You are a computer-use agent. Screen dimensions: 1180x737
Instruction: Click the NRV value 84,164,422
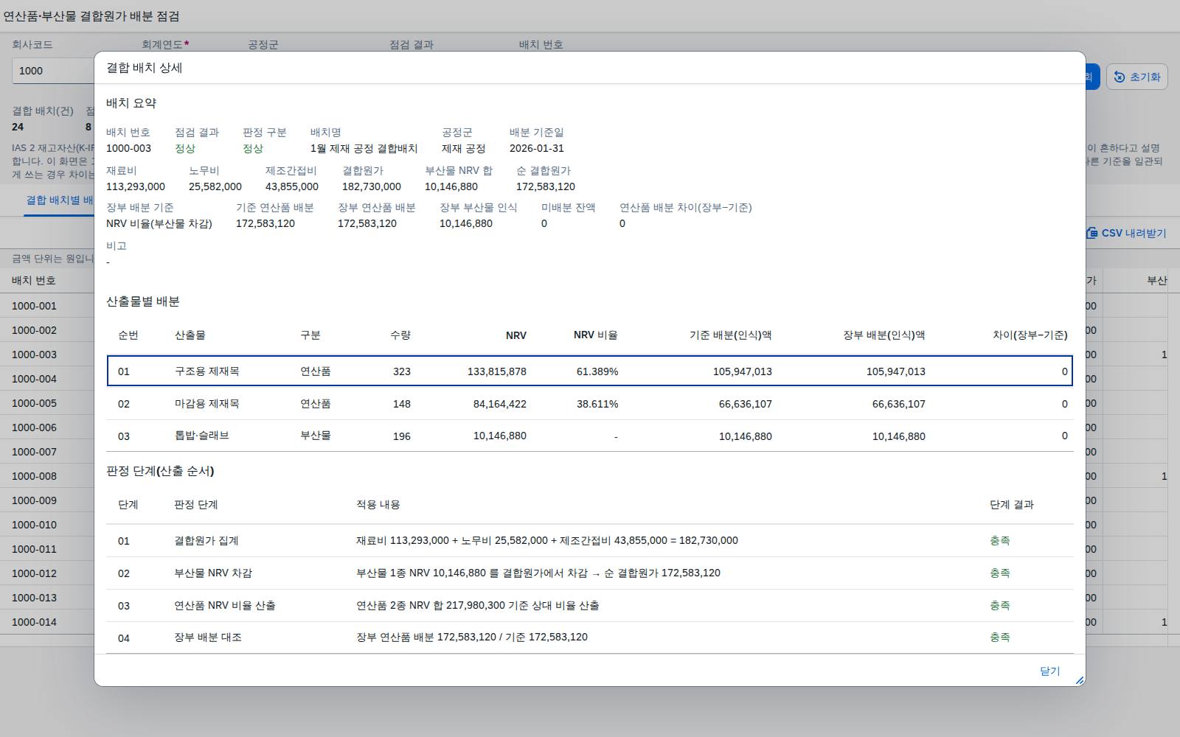point(500,404)
